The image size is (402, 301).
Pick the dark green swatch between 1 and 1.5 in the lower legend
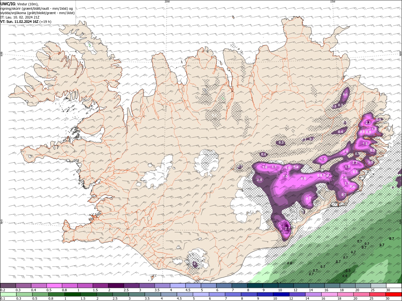(72, 294)
